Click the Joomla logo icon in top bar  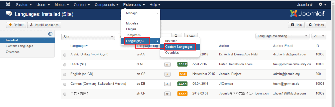[x=8, y=4]
